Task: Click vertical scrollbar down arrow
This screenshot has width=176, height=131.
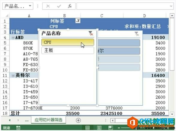Action: point(172,114)
